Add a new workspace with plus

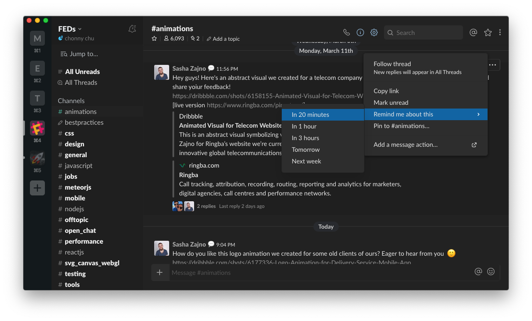37,188
